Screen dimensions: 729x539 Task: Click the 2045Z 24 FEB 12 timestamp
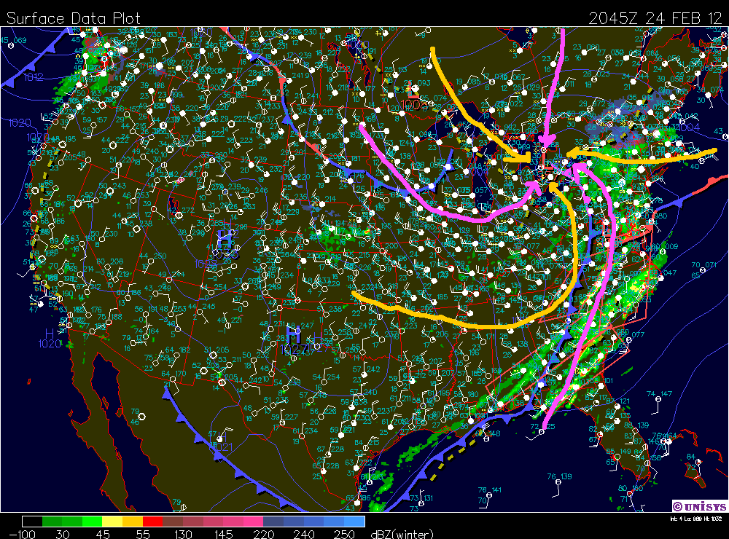click(655, 18)
